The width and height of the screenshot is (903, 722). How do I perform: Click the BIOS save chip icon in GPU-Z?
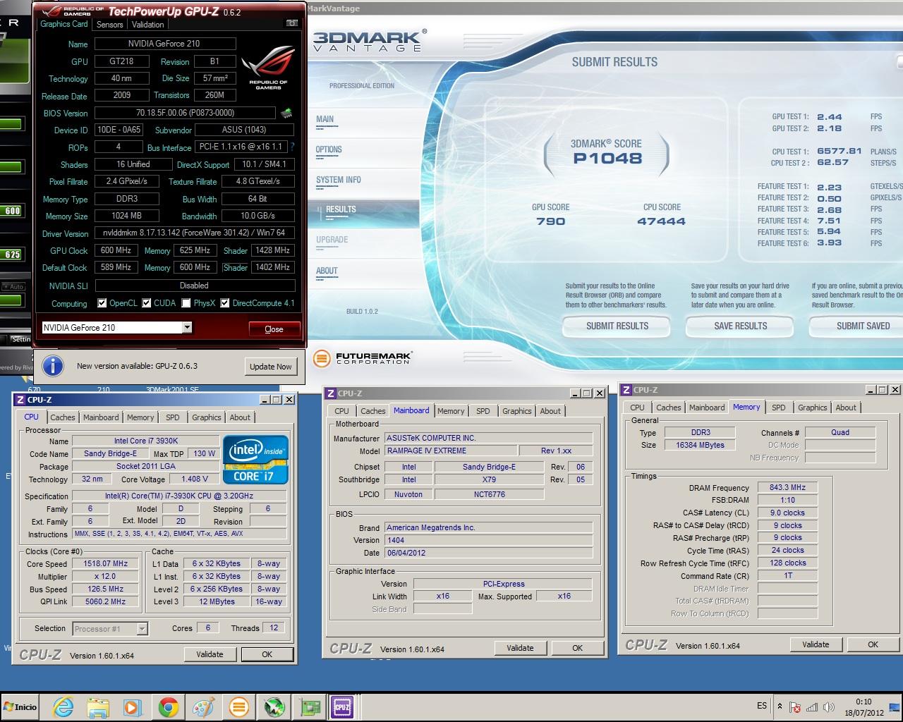coord(286,113)
